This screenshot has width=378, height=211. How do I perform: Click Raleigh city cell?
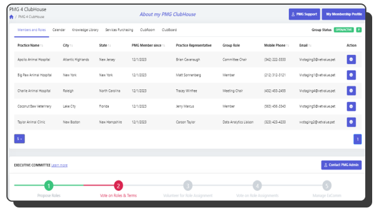click(68, 91)
